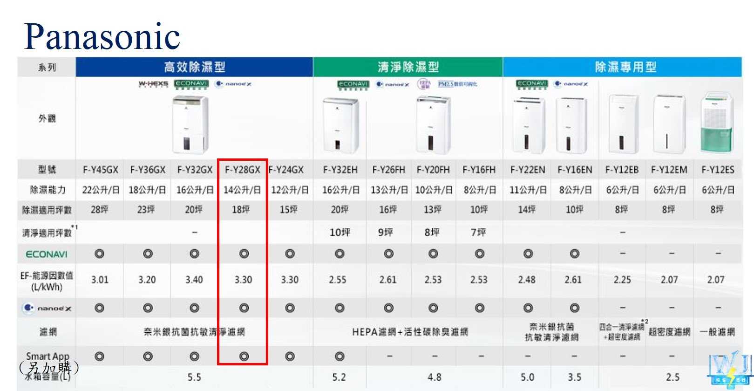
Task: Click model name F-Y24GX
Action: pos(286,170)
